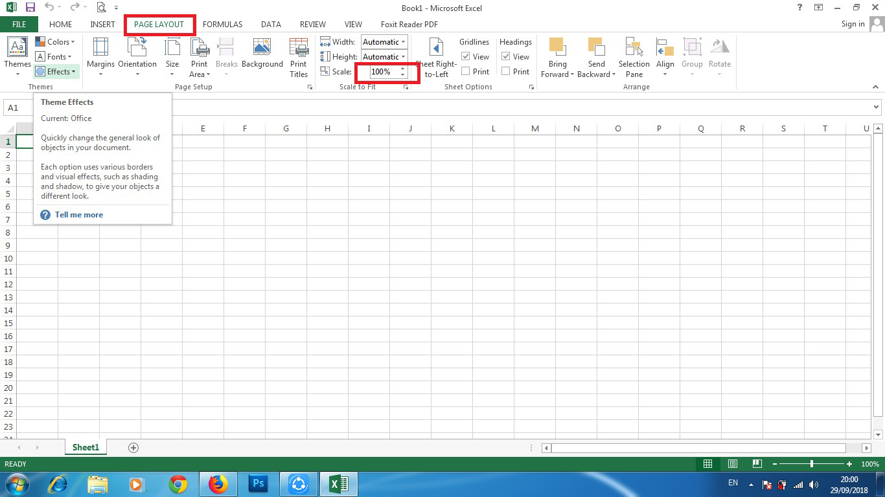
Task: Choose page Orientation
Action: pos(137,57)
